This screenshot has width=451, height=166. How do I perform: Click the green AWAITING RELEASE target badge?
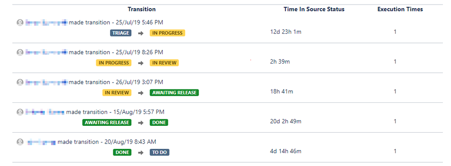click(x=174, y=92)
